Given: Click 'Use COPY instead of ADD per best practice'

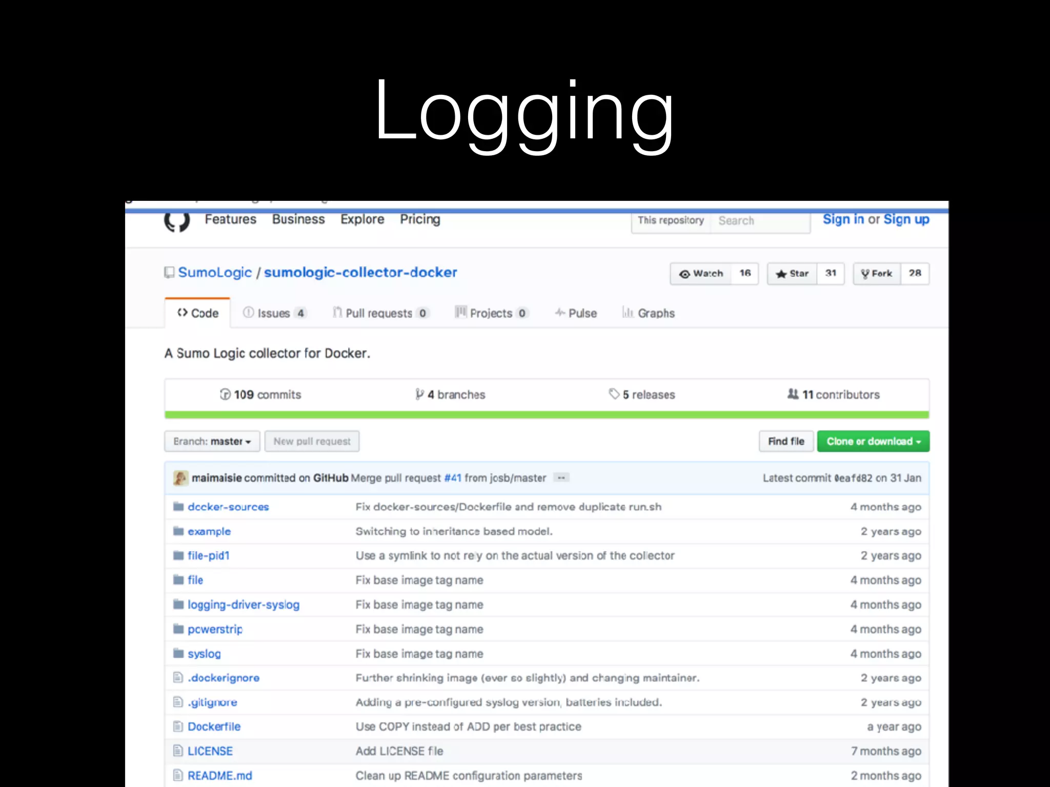Looking at the screenshot, I should tap(469, 727).
